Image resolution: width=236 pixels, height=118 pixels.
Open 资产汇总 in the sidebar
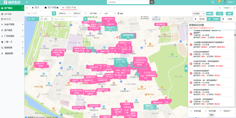click(8, 19)
